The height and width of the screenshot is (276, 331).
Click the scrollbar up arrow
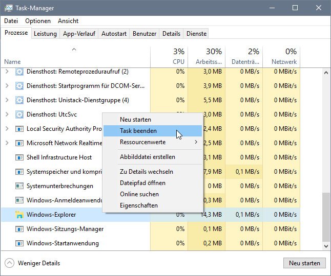pyautogui.click(x=326, y=73)
